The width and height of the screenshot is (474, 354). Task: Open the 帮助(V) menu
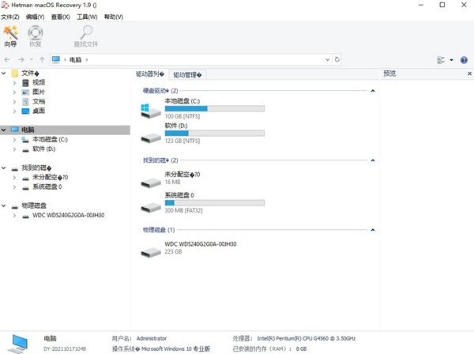tap(114, 17)
